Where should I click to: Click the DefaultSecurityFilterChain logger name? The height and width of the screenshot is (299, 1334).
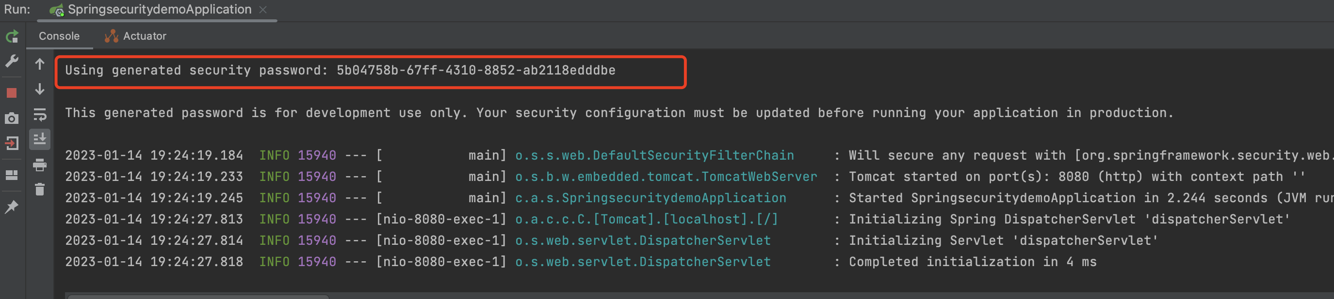pyautogui.click(x=654, y=155)
